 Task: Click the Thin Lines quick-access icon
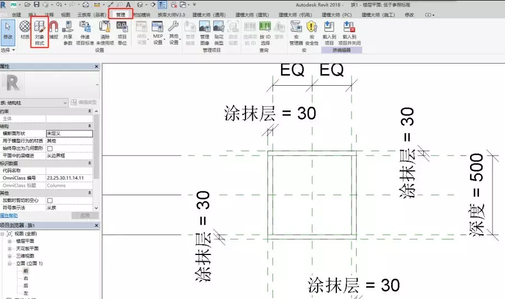163,5
